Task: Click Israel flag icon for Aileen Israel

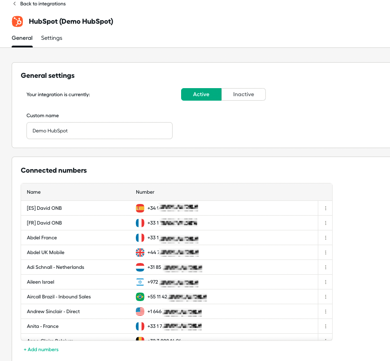Action: tap(140, 282)
